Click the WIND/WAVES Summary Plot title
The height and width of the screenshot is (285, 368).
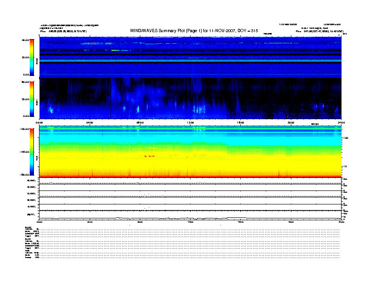[x=194, y=31]
